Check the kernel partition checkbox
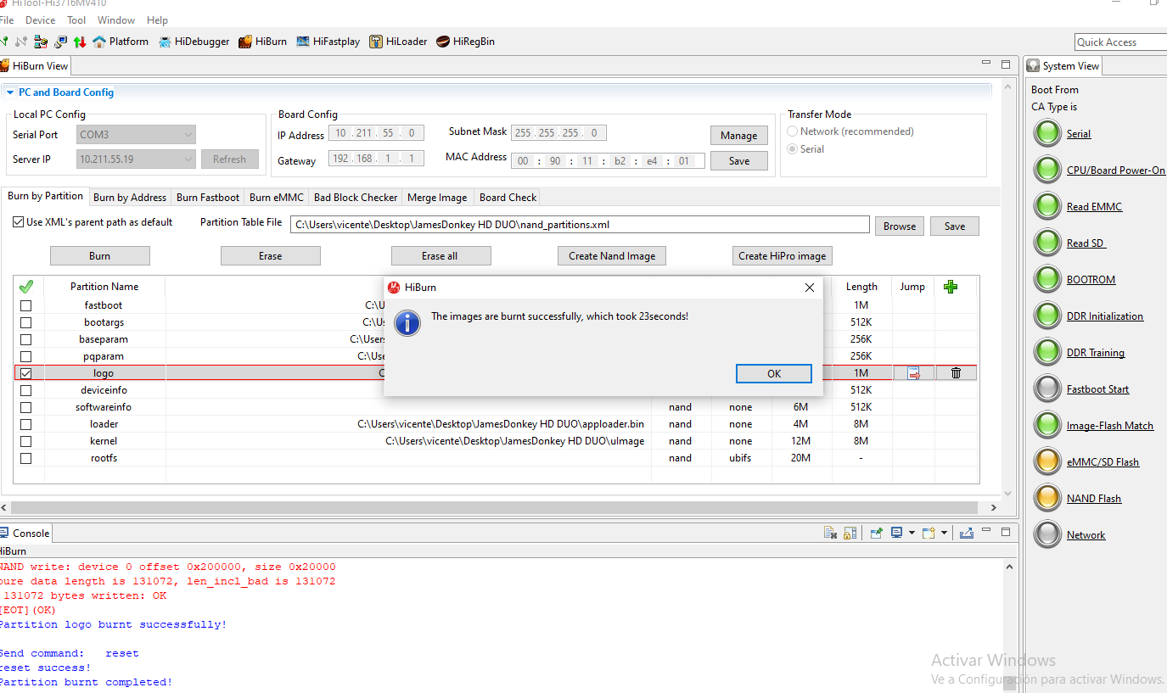 click(x=26, y=441)
